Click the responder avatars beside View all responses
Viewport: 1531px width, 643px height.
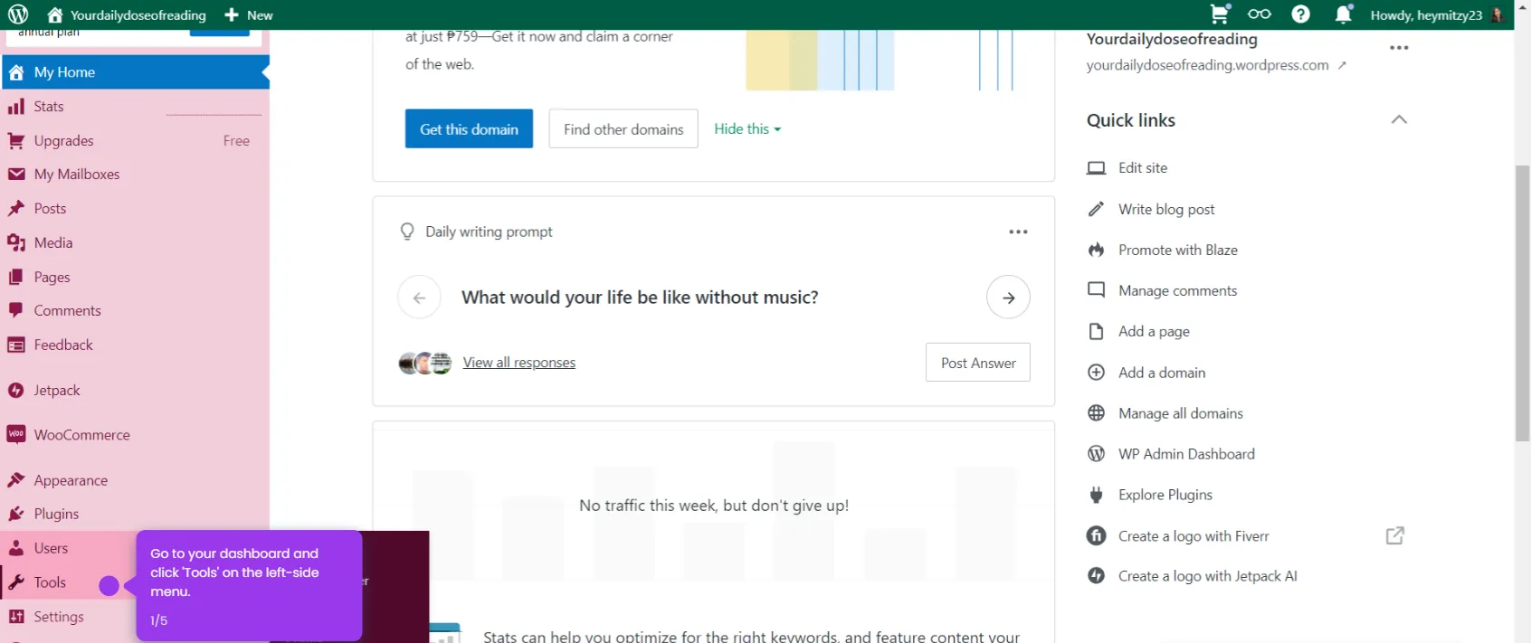pyautogui.click(x=425, y=363)
